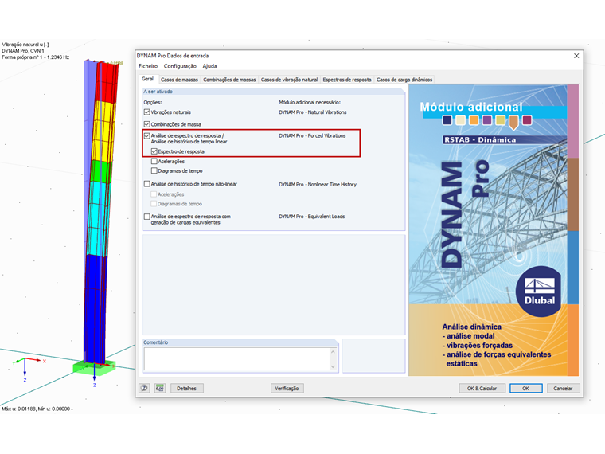Open Casos de carga dinâmicos tab
The height and width of the screenshot is (454, 605).
coord(404,80)
